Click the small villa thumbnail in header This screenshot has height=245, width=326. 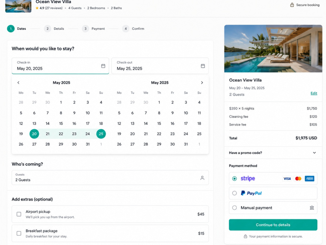[18, 6]
